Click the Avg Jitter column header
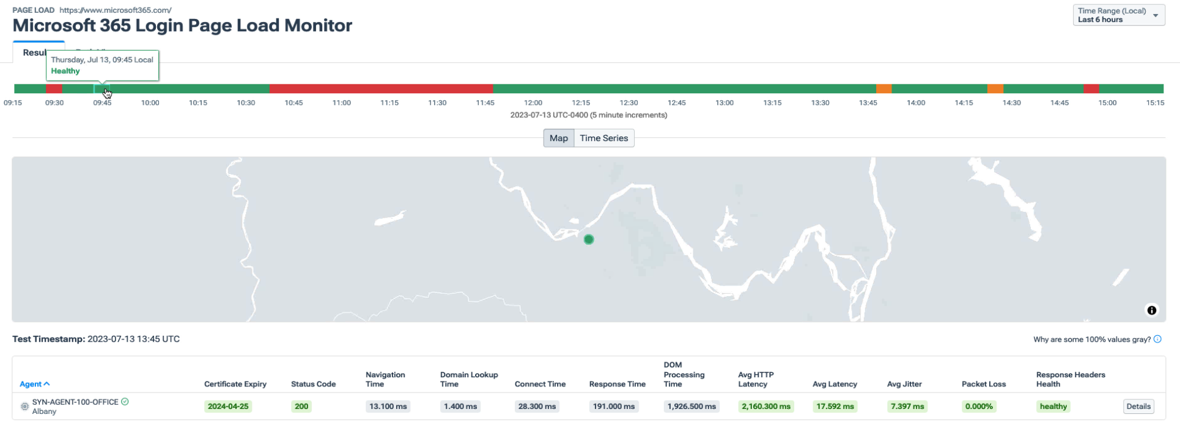Viewport: 1180px width, 431px height. 904,384
